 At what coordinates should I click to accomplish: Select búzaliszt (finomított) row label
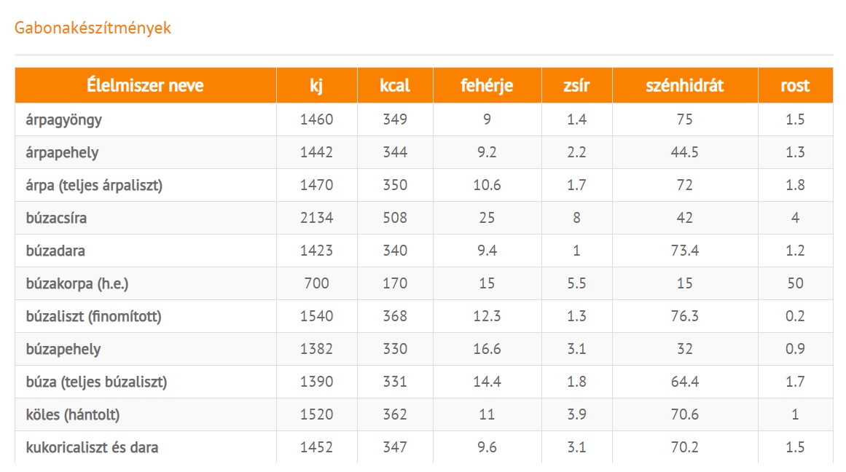click(93, 316)
